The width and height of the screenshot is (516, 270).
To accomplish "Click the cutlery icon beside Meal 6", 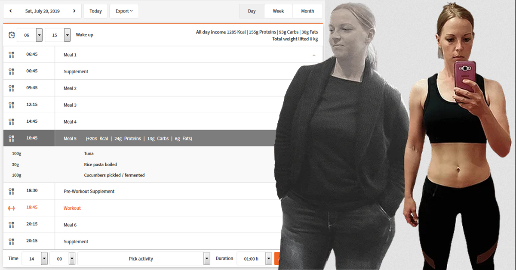I will click(x=12, y=225).
